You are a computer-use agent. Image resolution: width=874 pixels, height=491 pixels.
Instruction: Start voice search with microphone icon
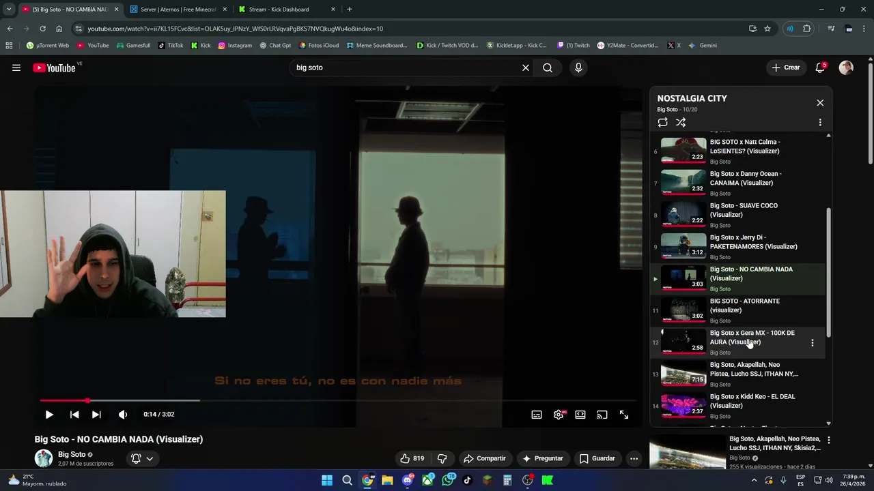coord(578,68)
